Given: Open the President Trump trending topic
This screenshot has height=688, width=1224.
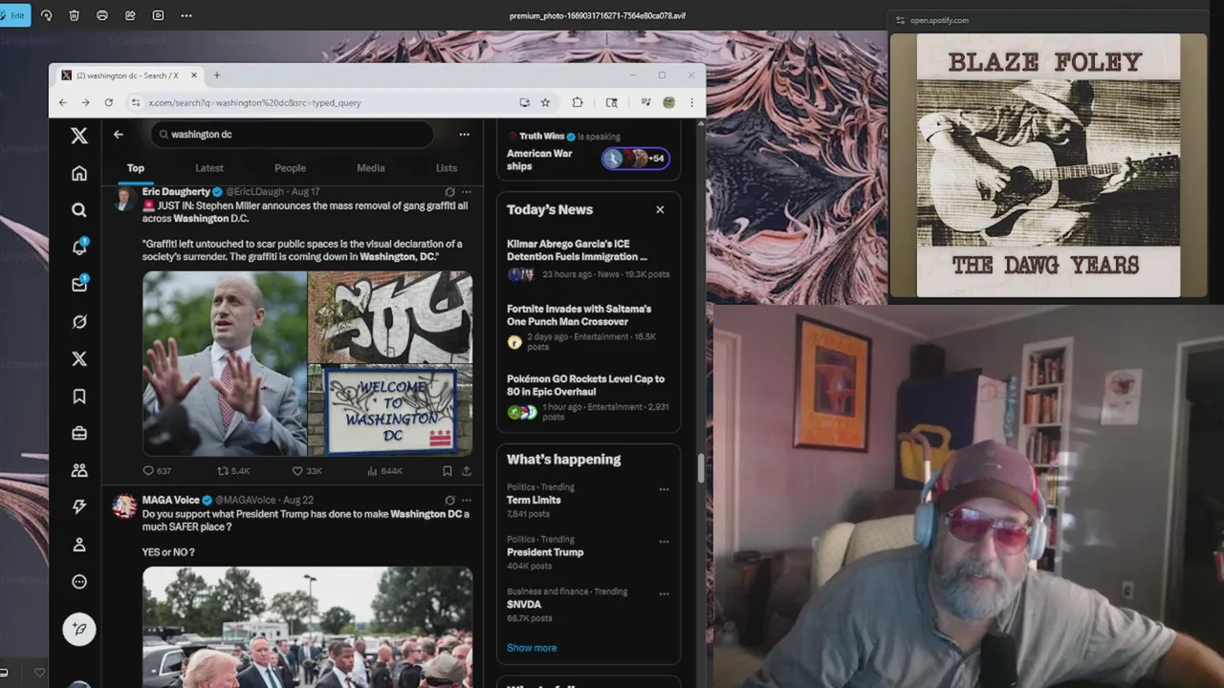Looking at the screenshot, I should pyautogui.click(x=545, y=552).
